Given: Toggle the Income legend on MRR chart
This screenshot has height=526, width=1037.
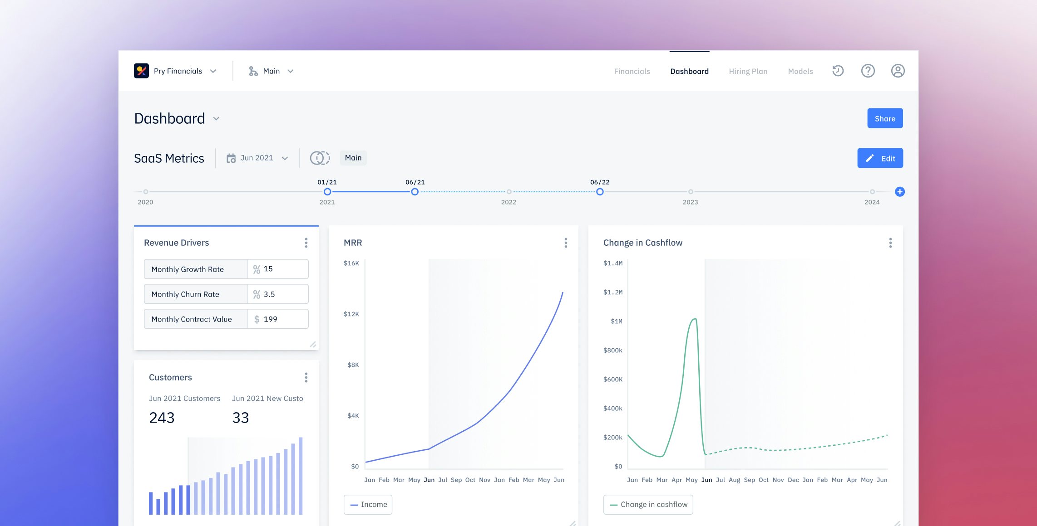Looking at the screenshot, I should (x=368, y=504).
